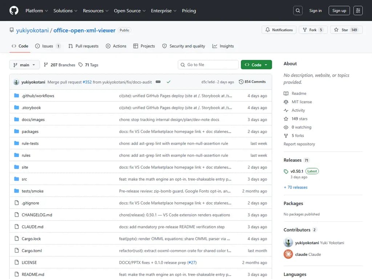The height and width of the screenshot is (279, 372).
Task: Open the tests/smoke folder name
Action: (32, 191)
